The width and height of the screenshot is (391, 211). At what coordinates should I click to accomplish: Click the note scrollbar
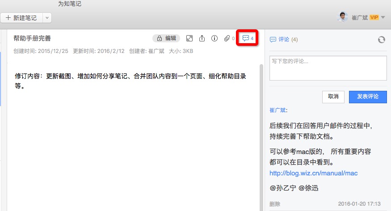tap(261, 138)
